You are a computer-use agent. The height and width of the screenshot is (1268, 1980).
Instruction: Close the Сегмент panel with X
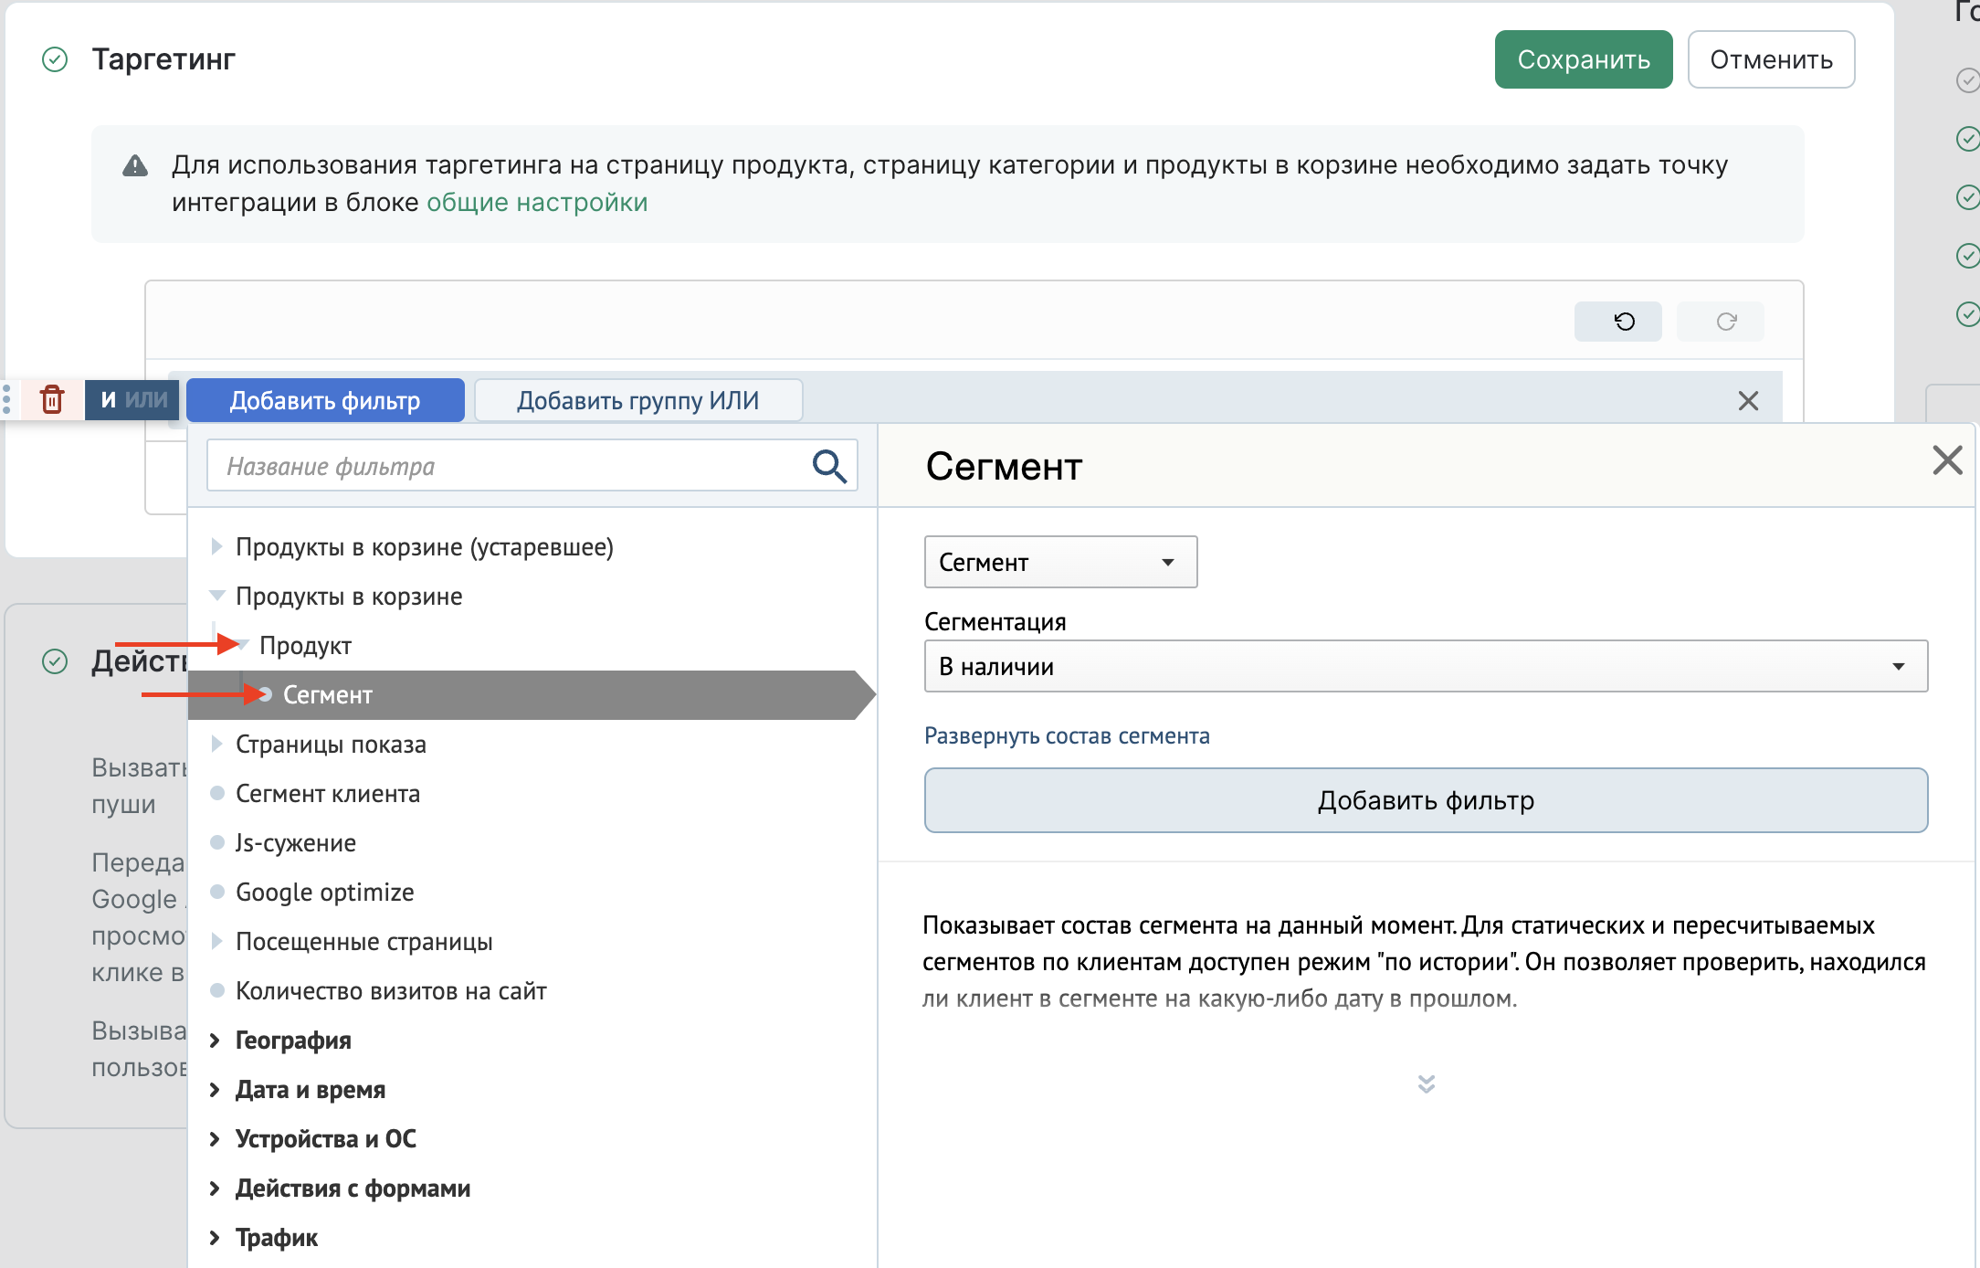(1947, 460)
